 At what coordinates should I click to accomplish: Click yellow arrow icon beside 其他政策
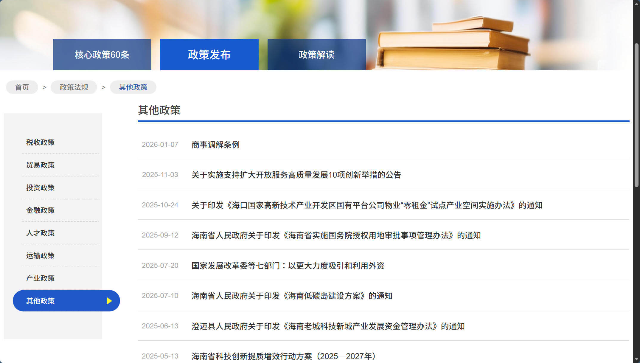(x=109, y=301)
